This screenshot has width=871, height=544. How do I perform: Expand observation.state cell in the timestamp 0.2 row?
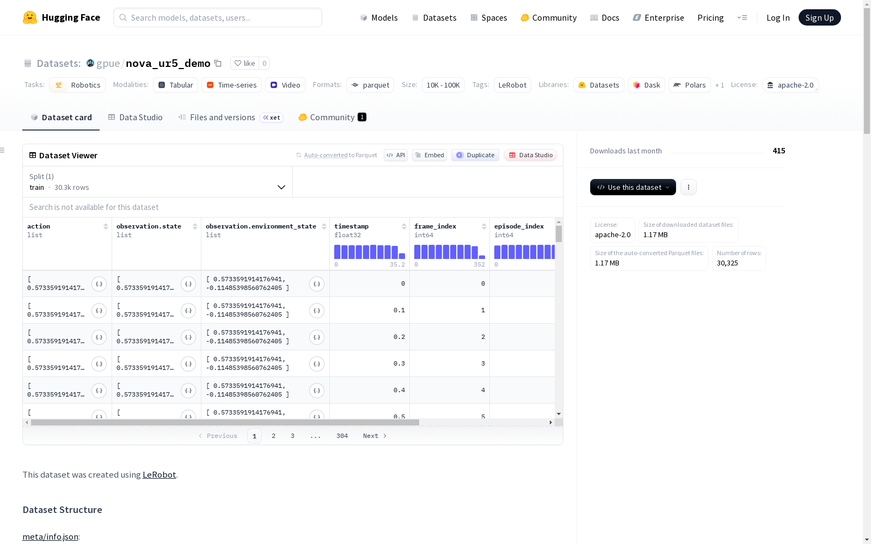(188, 337)
